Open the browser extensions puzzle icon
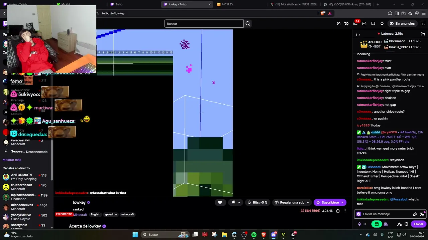Image resolution: width=428 pixels, height=240 pixels. click(x=390, y=13)
